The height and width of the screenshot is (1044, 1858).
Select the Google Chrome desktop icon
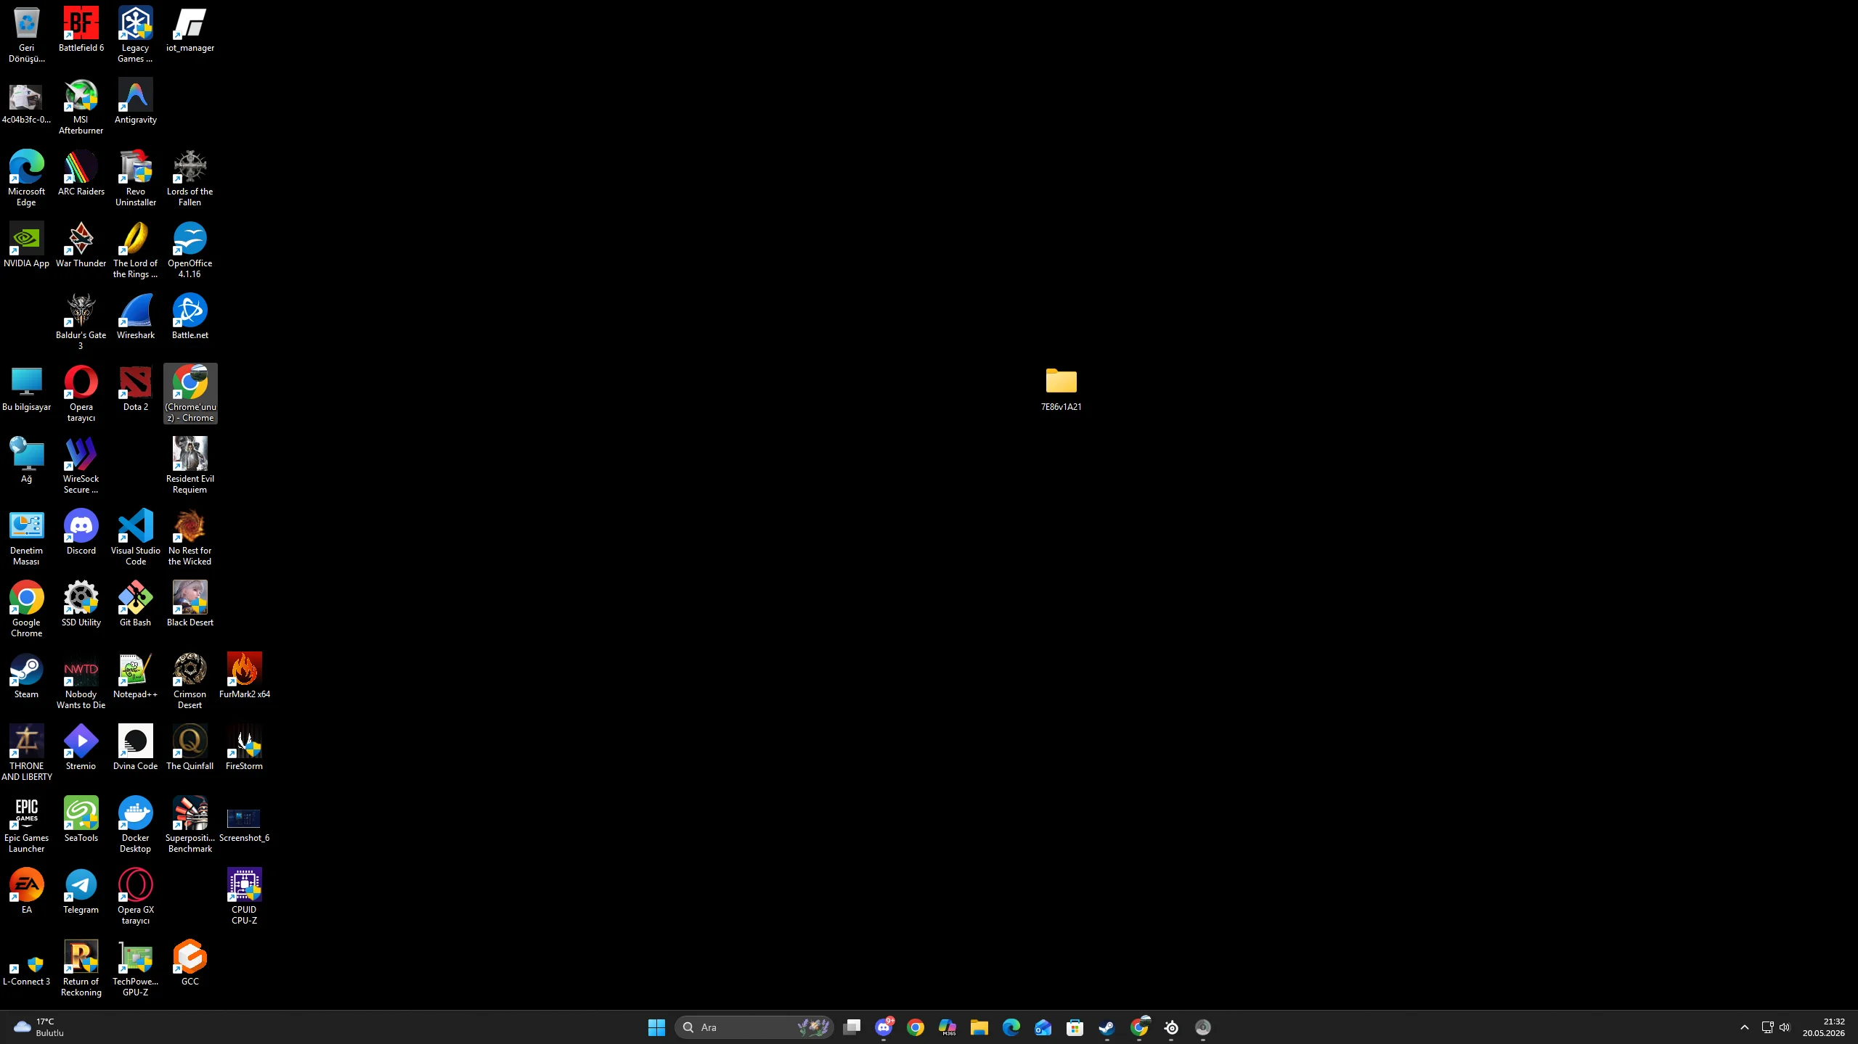tap(26, 609)
